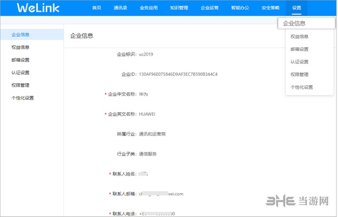The height and width of the screenshot is (217, 338).
Task: Choose 权限管理 in settings dropdown
Action: 300,74
